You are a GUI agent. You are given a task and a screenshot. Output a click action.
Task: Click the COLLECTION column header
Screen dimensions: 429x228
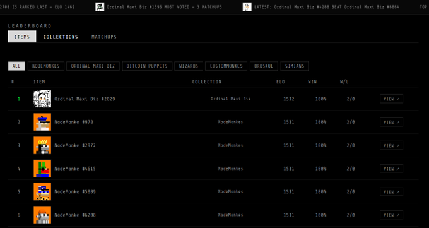[x=206, y=81]
